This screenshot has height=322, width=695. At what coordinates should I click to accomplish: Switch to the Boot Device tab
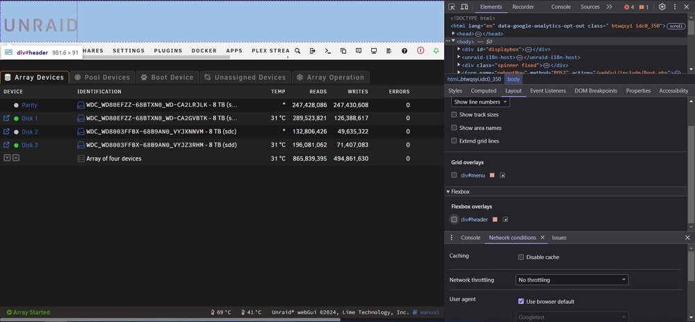[167, 77]
